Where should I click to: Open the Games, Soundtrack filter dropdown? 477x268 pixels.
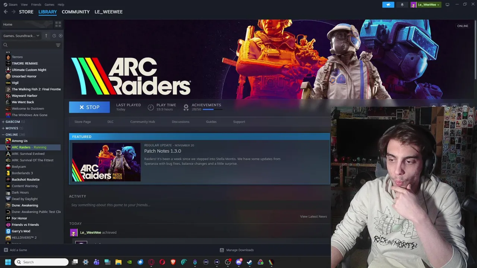[21, 36]
